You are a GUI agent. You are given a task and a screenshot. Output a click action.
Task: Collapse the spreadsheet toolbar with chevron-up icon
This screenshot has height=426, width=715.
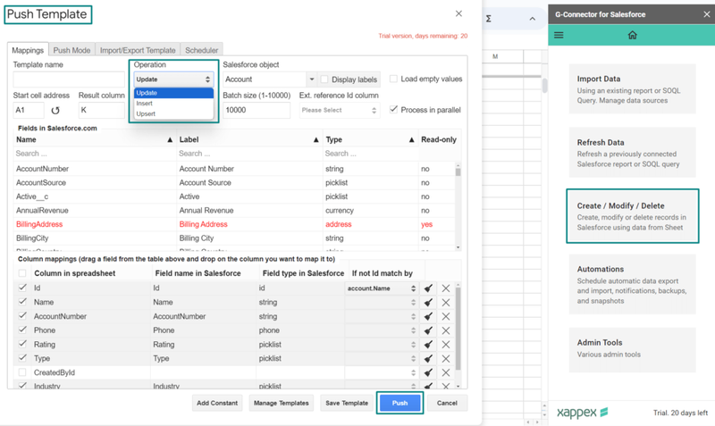pos(532,19)
